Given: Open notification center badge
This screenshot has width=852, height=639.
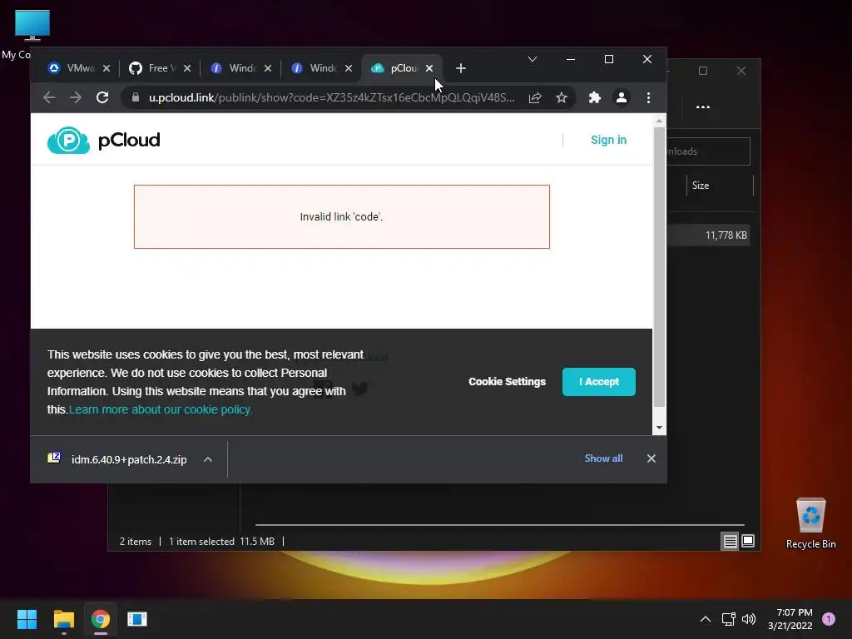Looking at the screenshot, I should (829, 619).
